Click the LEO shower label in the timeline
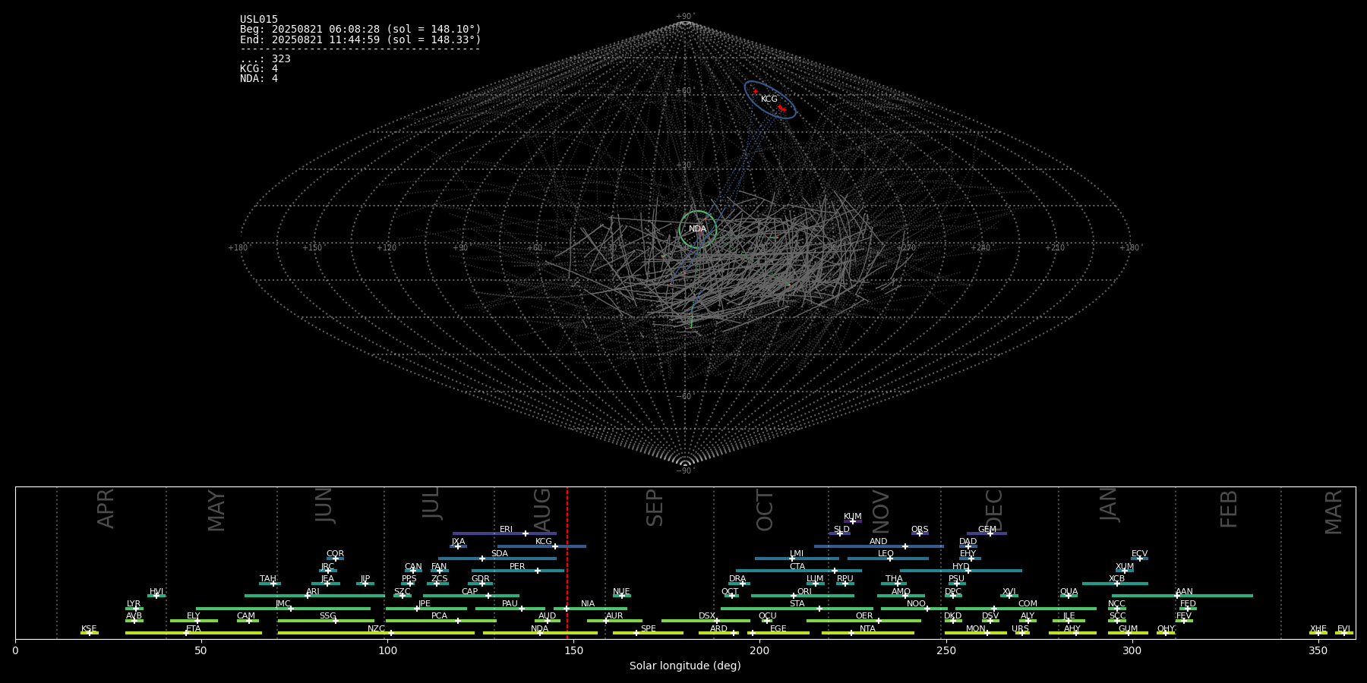Screen dimensions: 1367x683 click(x=886, y=554)
